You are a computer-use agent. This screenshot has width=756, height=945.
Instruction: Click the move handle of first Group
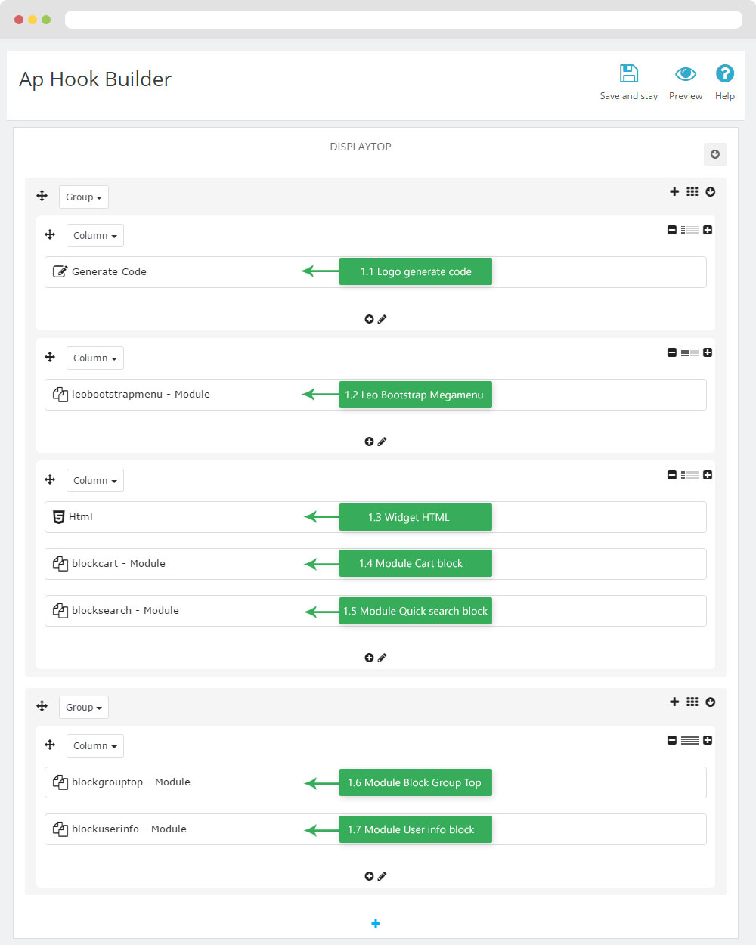42,197
